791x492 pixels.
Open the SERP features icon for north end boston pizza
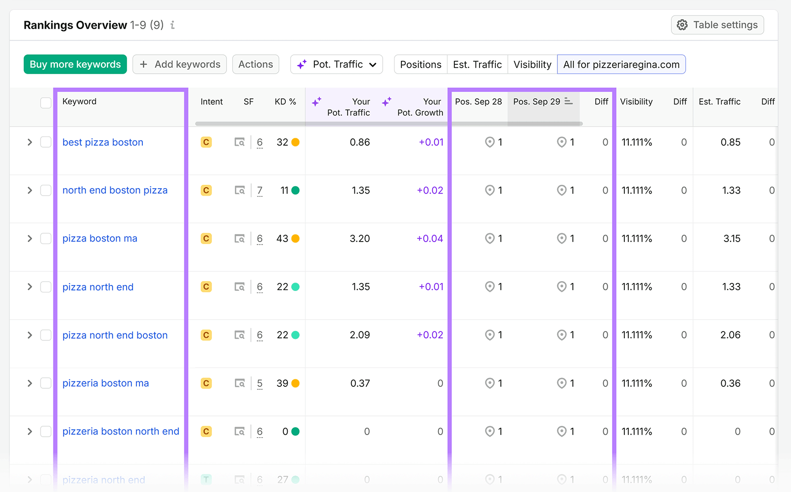point(240,190)
